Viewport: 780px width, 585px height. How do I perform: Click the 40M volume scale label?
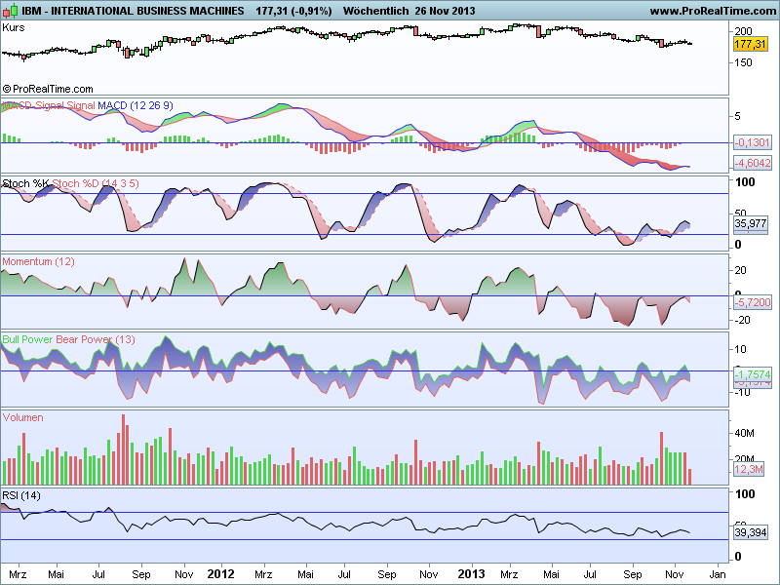click(x=744, y=433)
